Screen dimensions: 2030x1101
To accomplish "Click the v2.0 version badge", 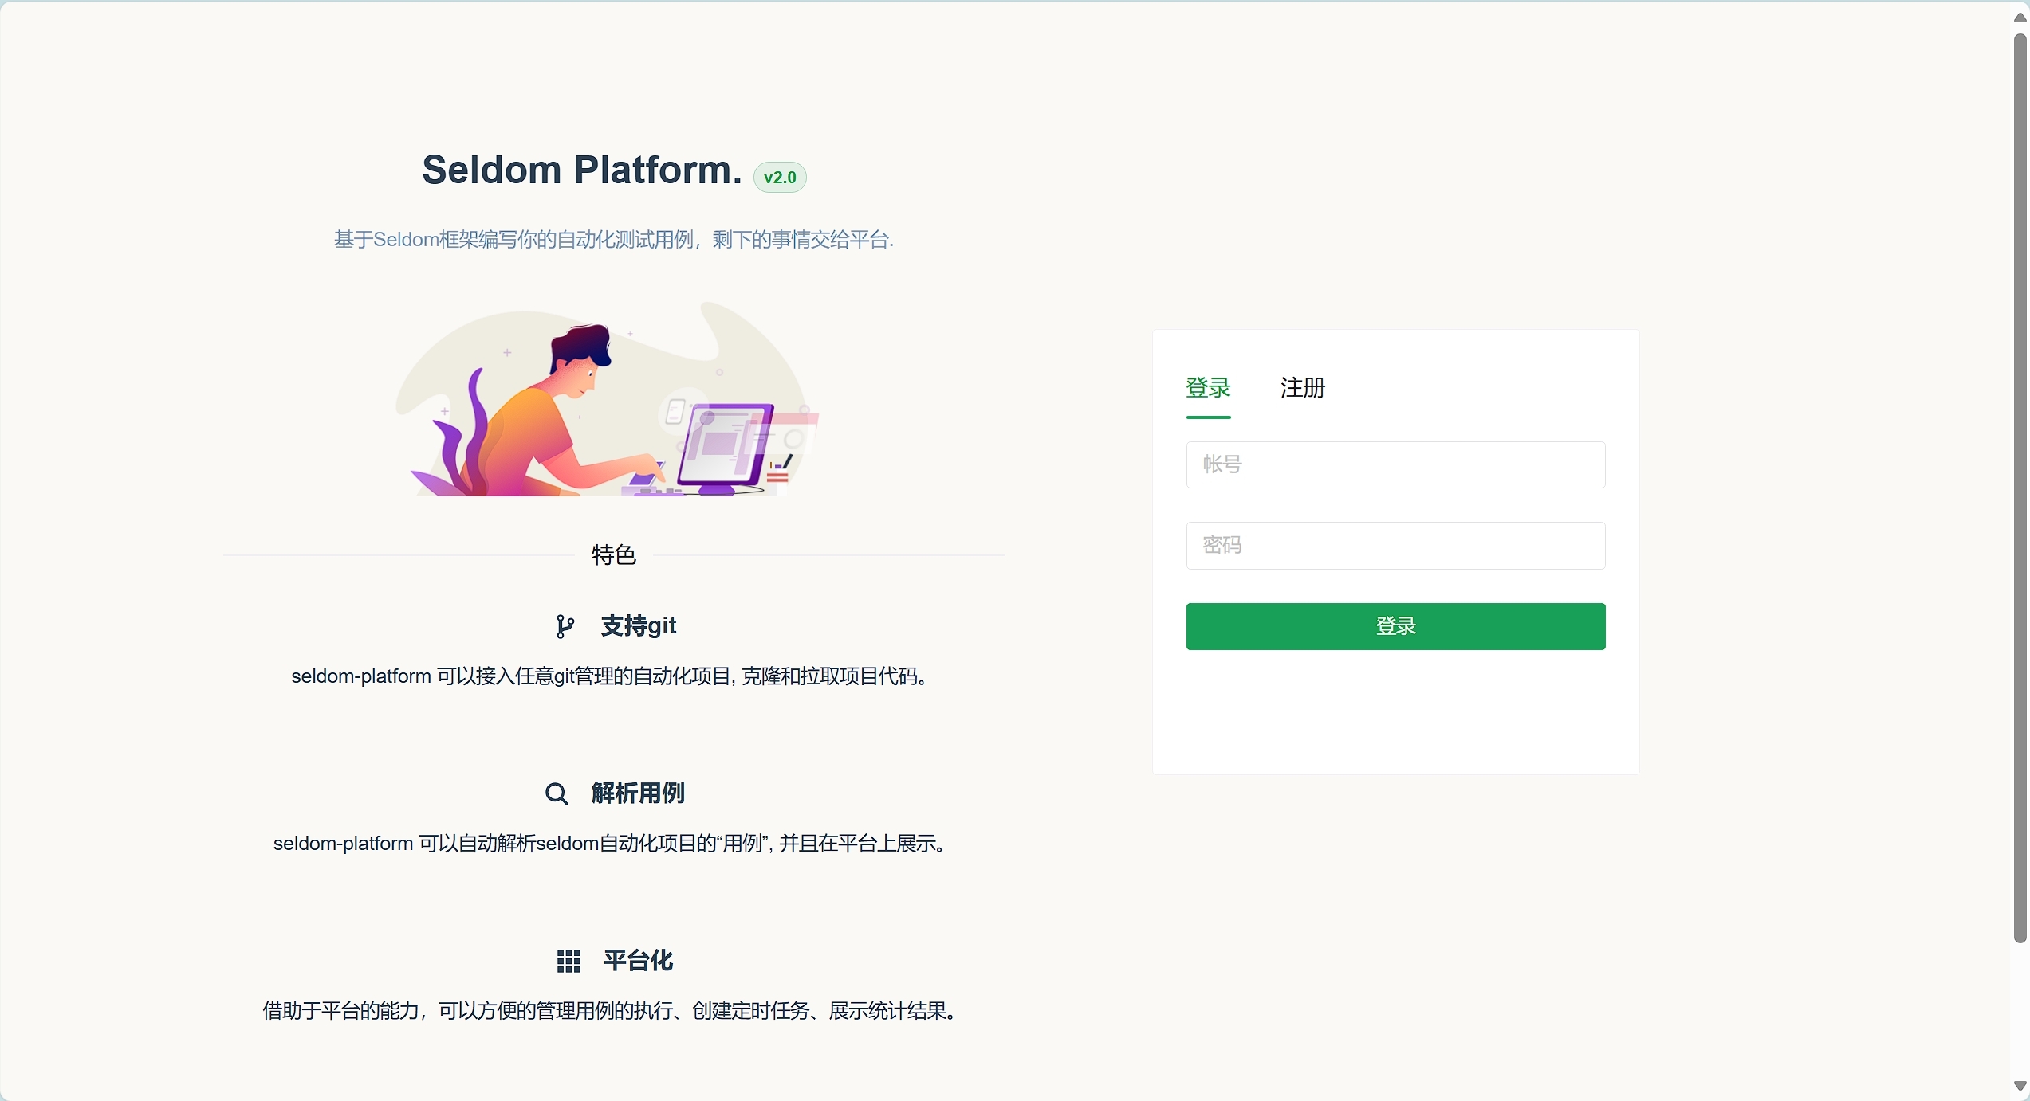I will pyautogui.click(x=780, y=178).
